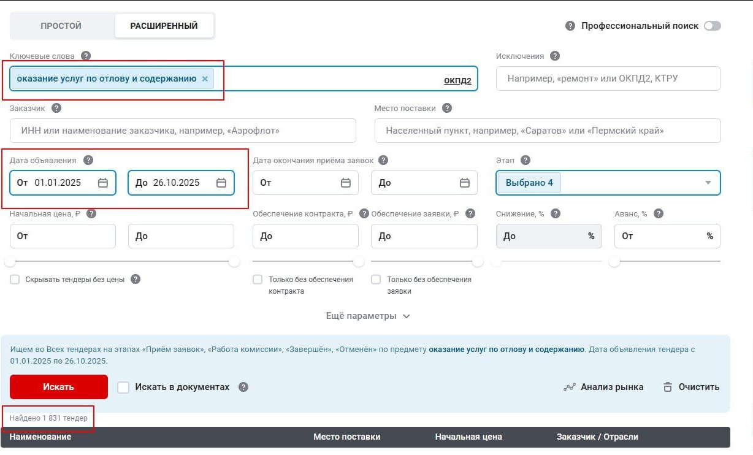Open calendar for announcement start date
The image size is (753, 455).
(103, 183)
